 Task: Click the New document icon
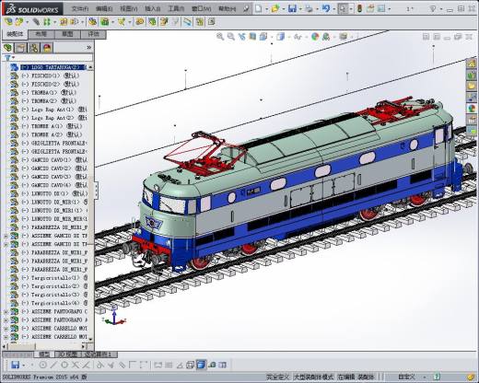[259, 9]
